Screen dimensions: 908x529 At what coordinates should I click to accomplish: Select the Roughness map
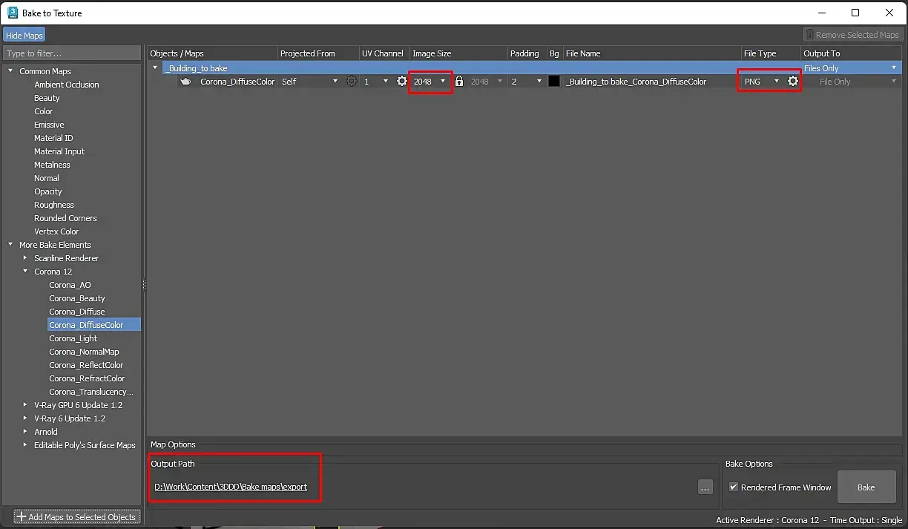(54, 205)
